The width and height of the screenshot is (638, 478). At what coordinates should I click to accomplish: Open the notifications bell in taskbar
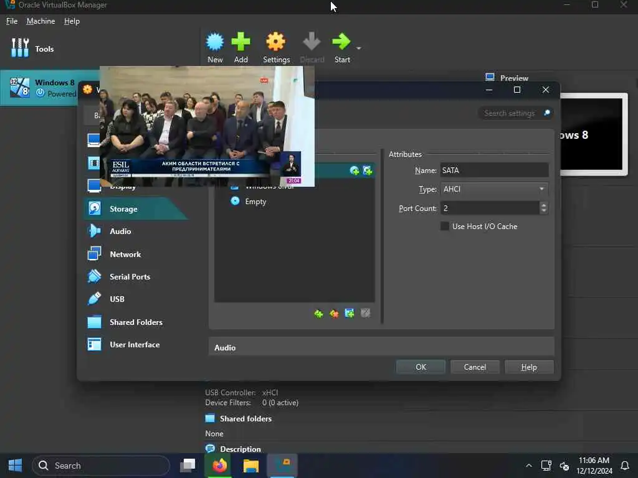[624, 466]
